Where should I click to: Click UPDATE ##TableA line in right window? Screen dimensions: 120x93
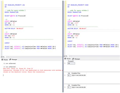(74, 34)
